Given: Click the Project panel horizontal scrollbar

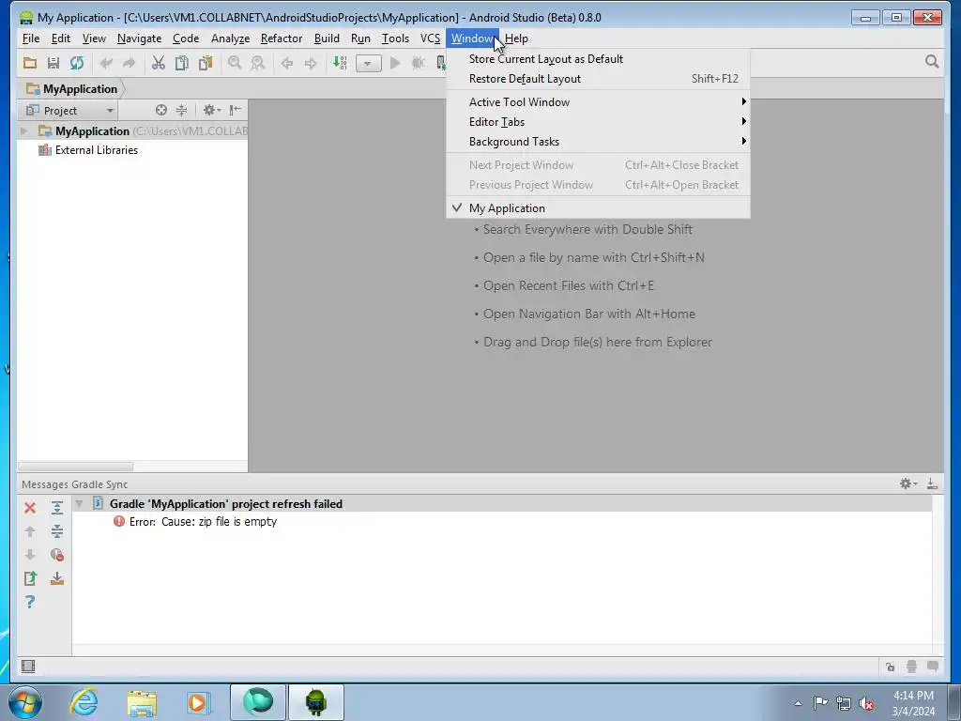Looking at the screenshot, I should coord(75,467).
